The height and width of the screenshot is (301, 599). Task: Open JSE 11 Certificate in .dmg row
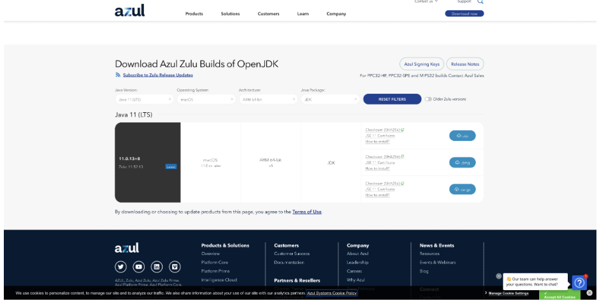tap(380, 163)
